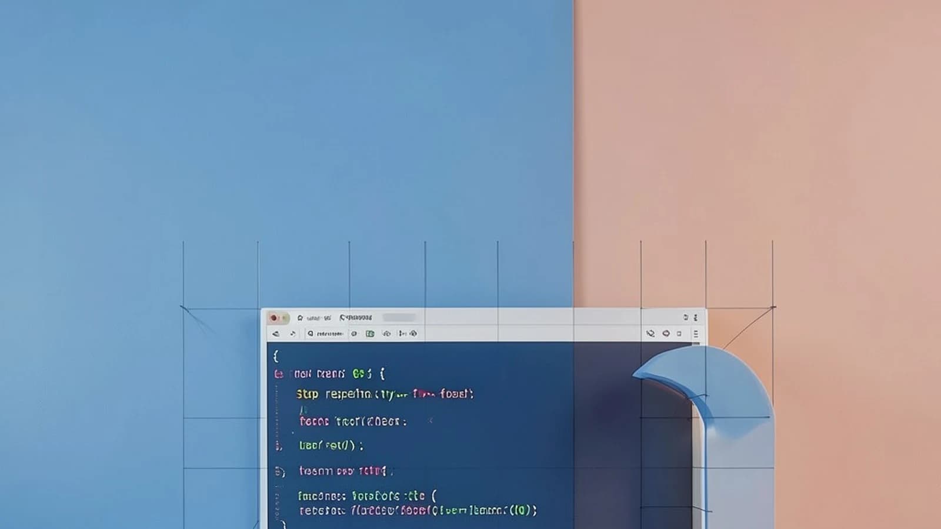Close the window with the red dot
Screen dimensions: 941x529
273,318
